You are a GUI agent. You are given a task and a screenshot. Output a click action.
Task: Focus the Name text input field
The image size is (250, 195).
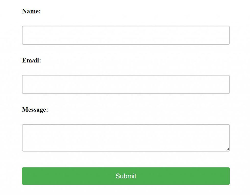(126, 35)
